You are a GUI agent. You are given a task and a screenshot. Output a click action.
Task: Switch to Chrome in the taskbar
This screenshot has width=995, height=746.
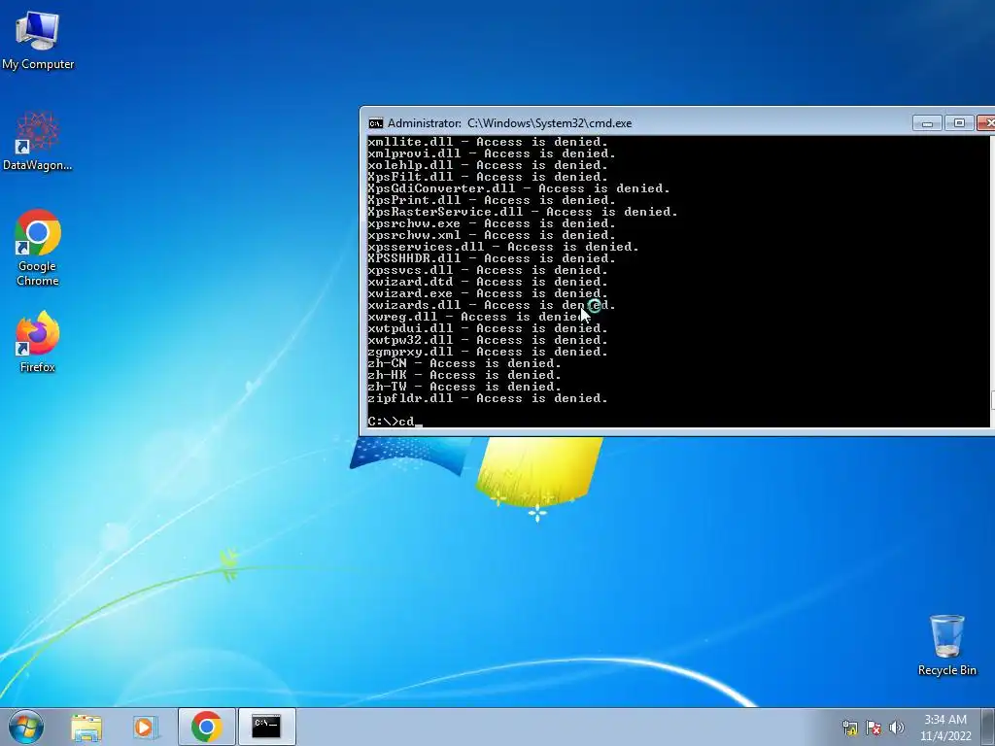pos(206,727)
